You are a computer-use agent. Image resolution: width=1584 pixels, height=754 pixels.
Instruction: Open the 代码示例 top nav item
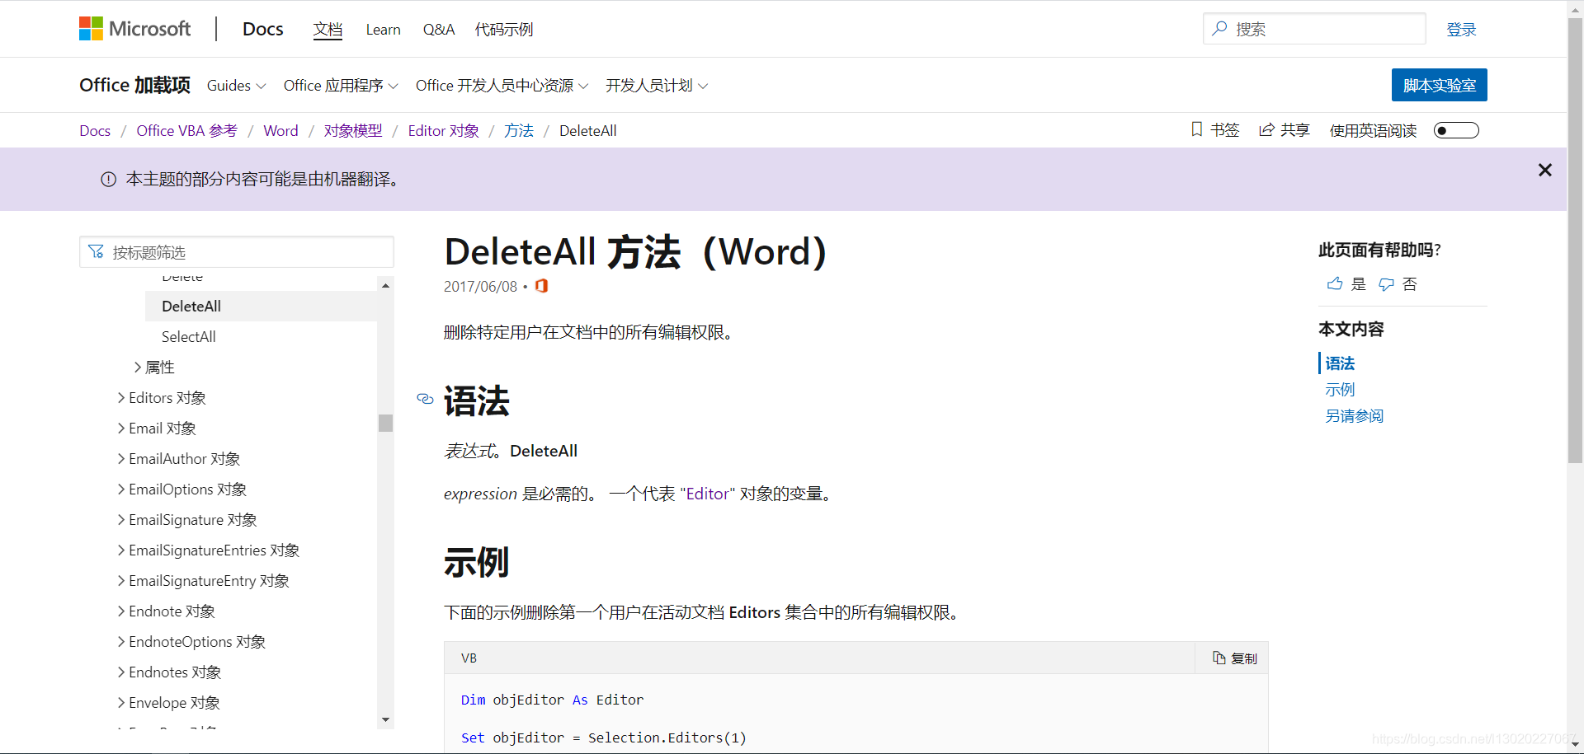coord(504,30)
